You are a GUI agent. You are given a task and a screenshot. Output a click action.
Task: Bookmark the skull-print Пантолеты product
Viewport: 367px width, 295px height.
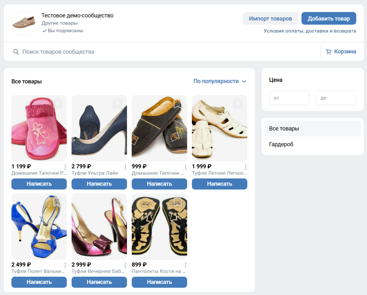177,202
